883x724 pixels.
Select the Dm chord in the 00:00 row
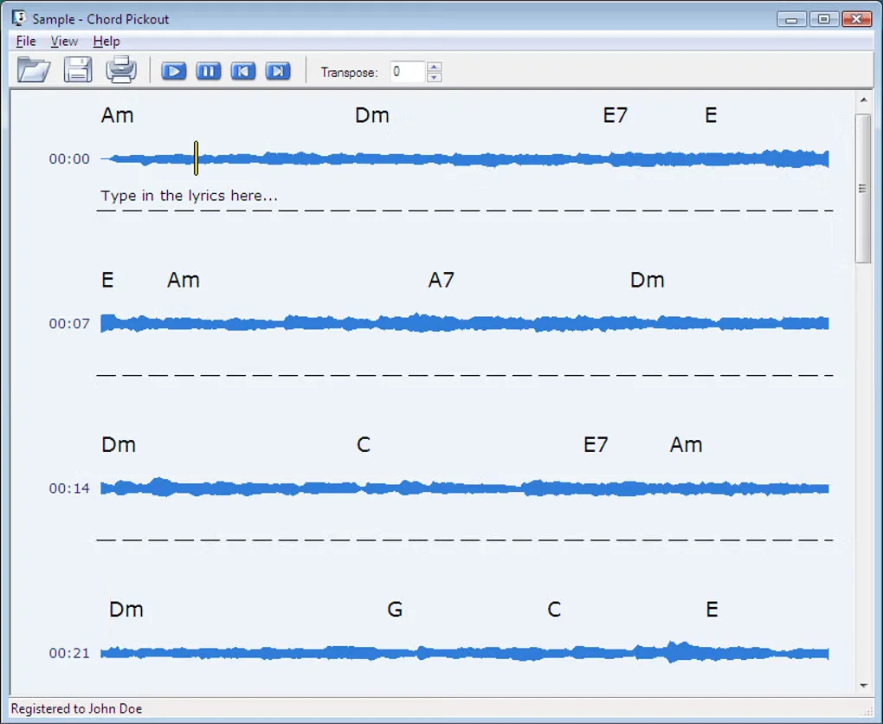tap(372, 115)
